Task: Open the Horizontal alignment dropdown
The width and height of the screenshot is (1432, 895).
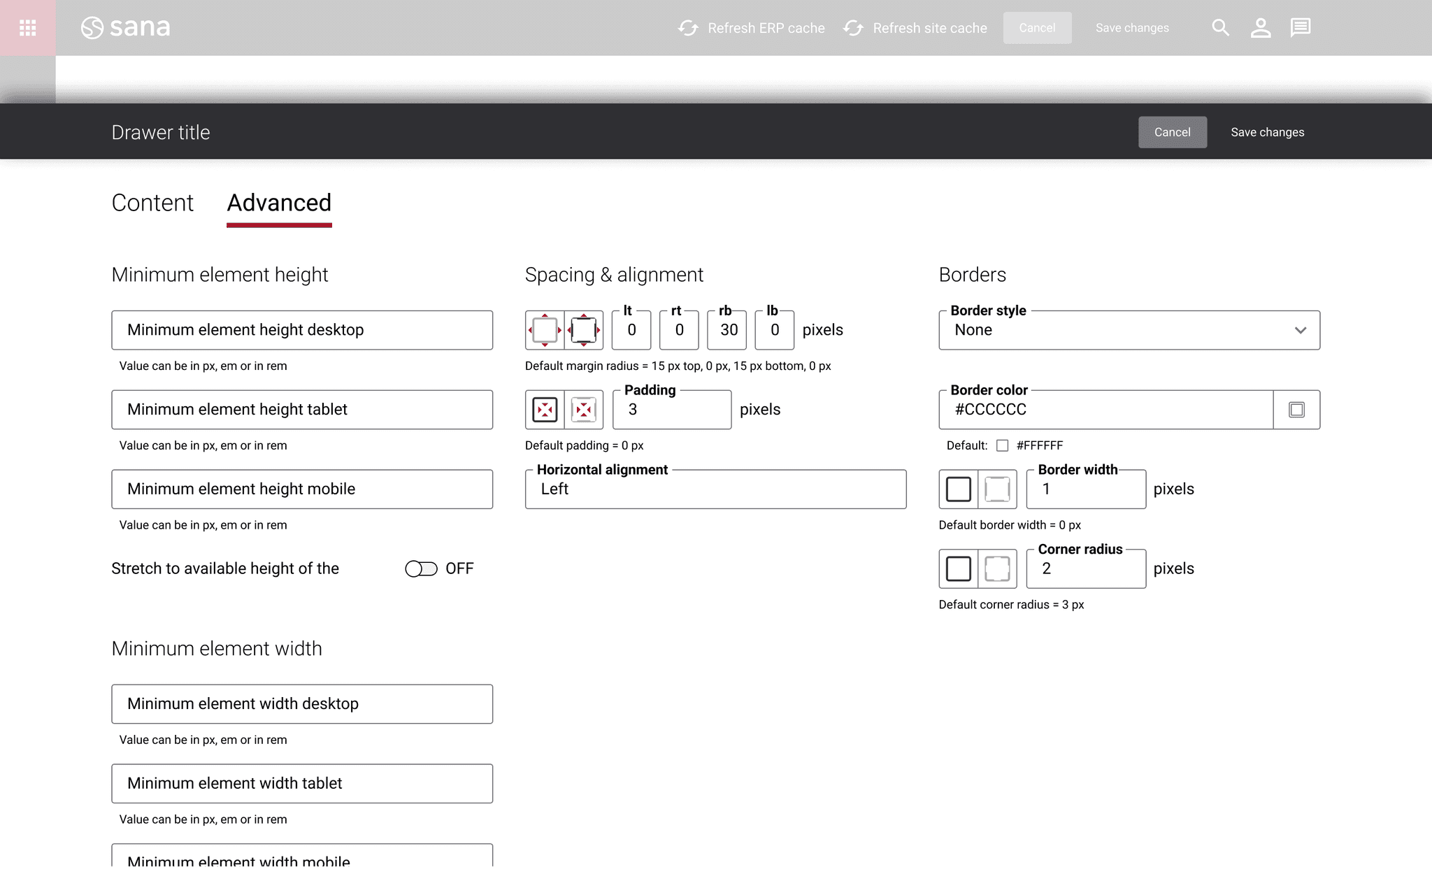Action: pyautogui.click(x=715, y=489)
